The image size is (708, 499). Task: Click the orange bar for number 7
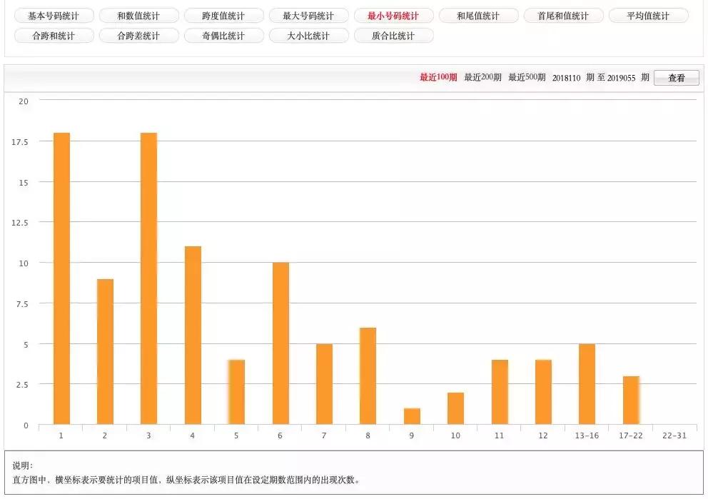click(x=324, y=384)
